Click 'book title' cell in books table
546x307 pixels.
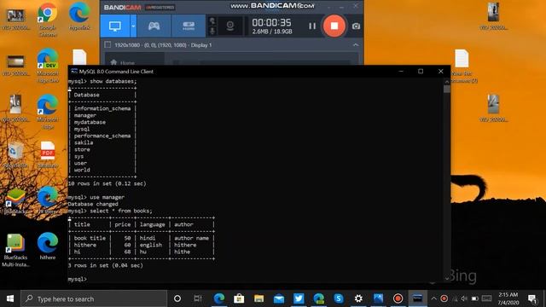coord(90,238)
